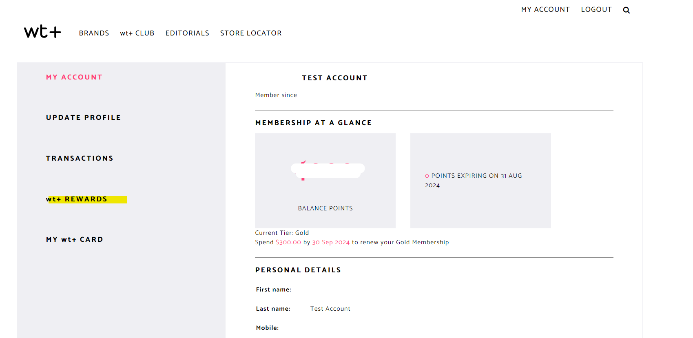Click the 30 Sep 2024 renewal date
Screen dimensions: 693x338
331,242
